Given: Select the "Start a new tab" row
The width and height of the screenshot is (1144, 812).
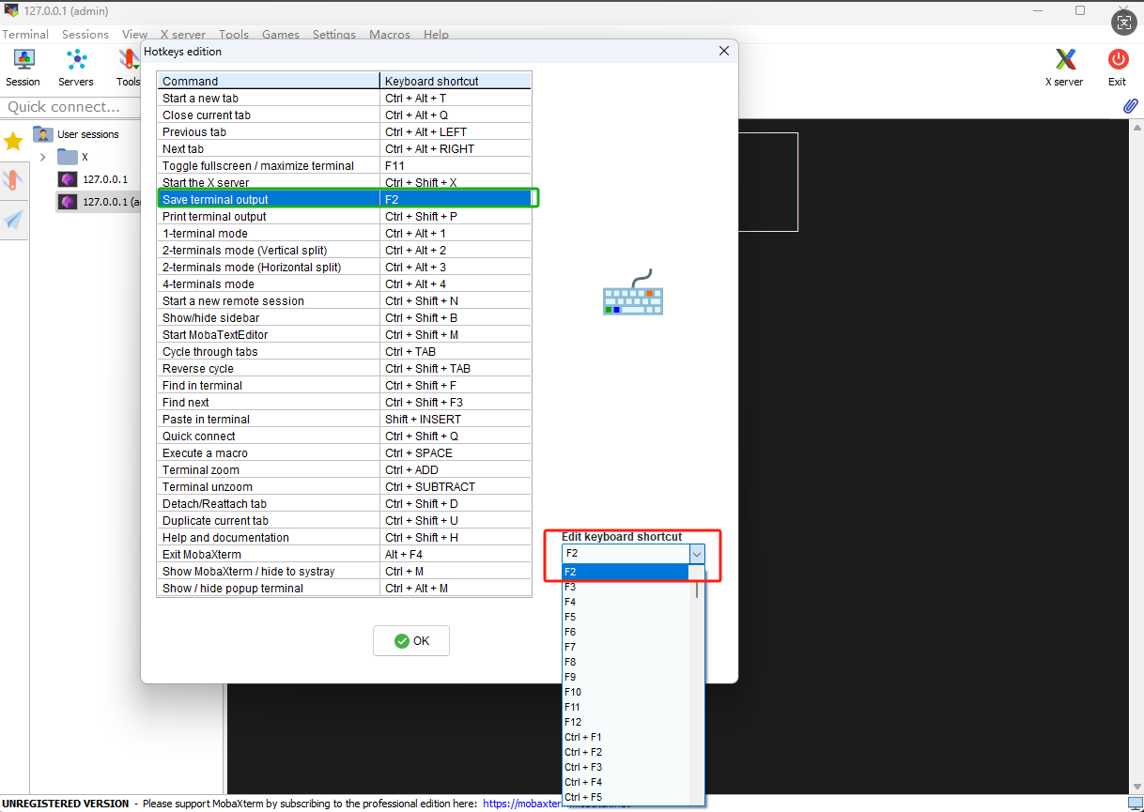Looking at the screenshot, I should (x=344, y=98).
